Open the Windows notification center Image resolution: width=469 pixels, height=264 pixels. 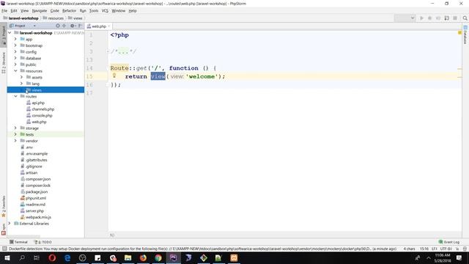(x=459, y=257)
